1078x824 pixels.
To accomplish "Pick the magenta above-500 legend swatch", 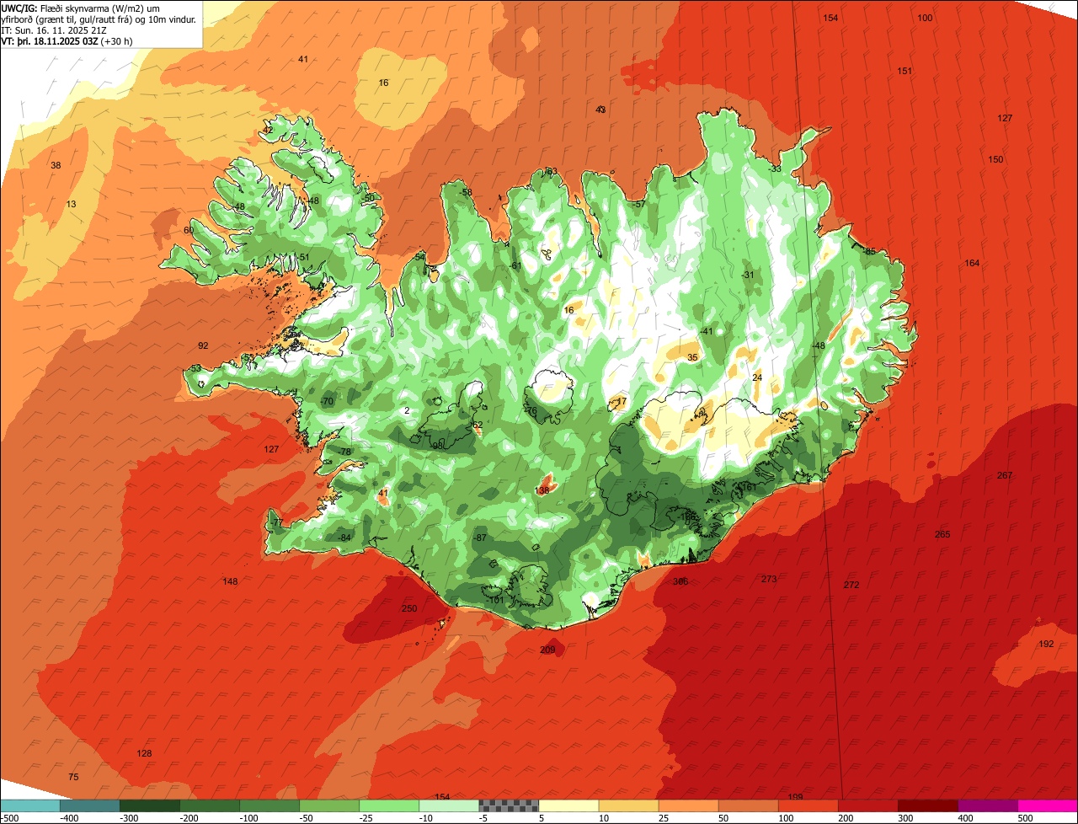I will [1048, 805].
